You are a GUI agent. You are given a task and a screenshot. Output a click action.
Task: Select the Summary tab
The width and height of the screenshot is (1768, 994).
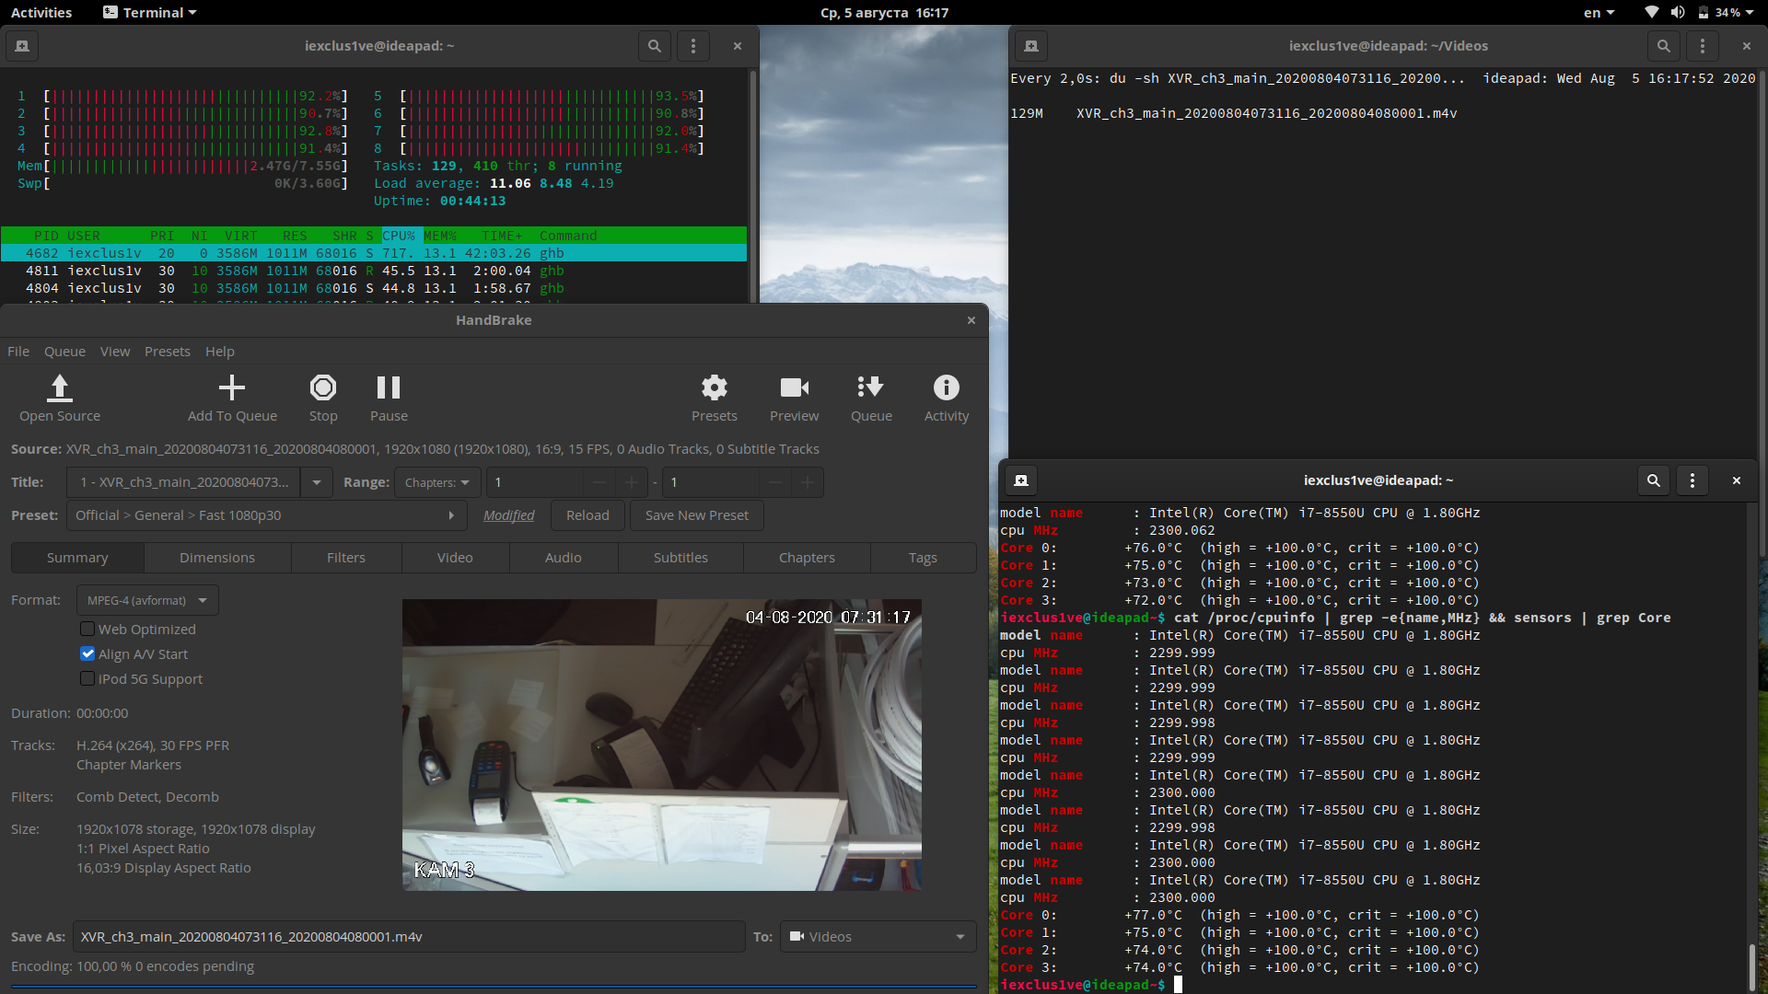point(77,558)
